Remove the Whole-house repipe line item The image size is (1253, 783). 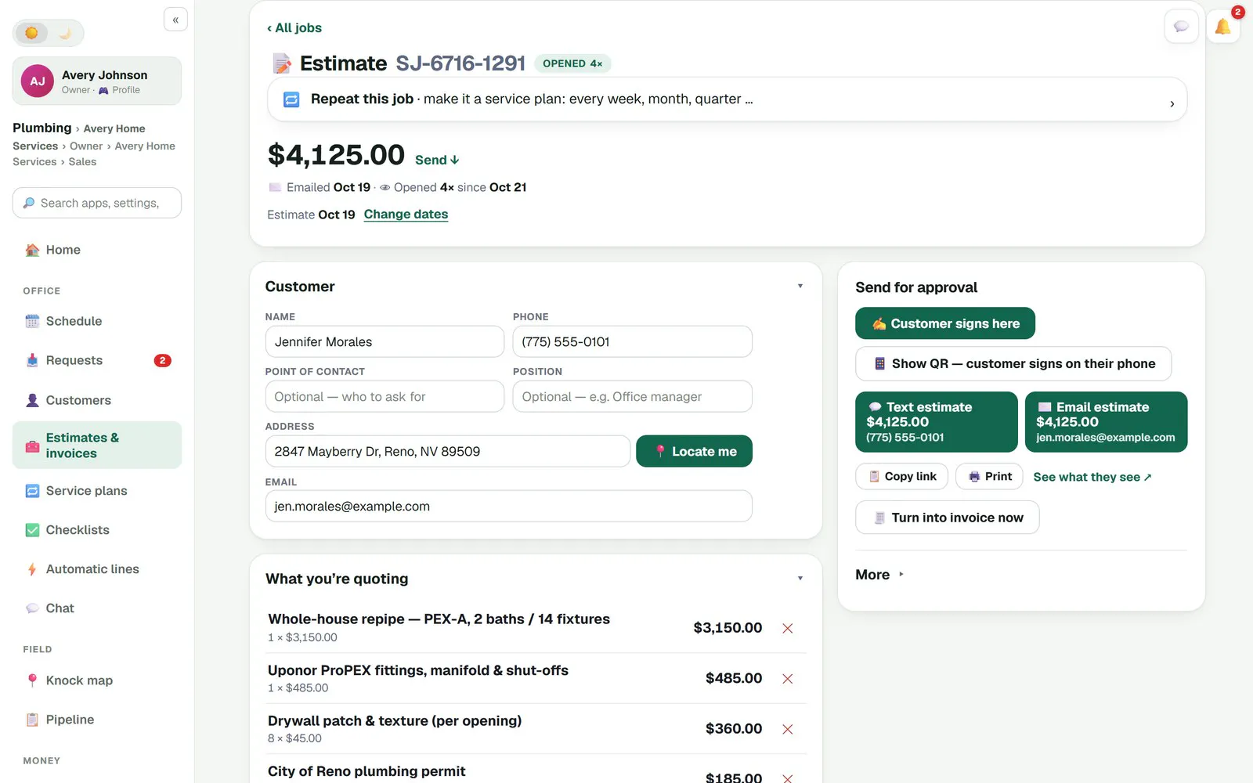(788, 628)
